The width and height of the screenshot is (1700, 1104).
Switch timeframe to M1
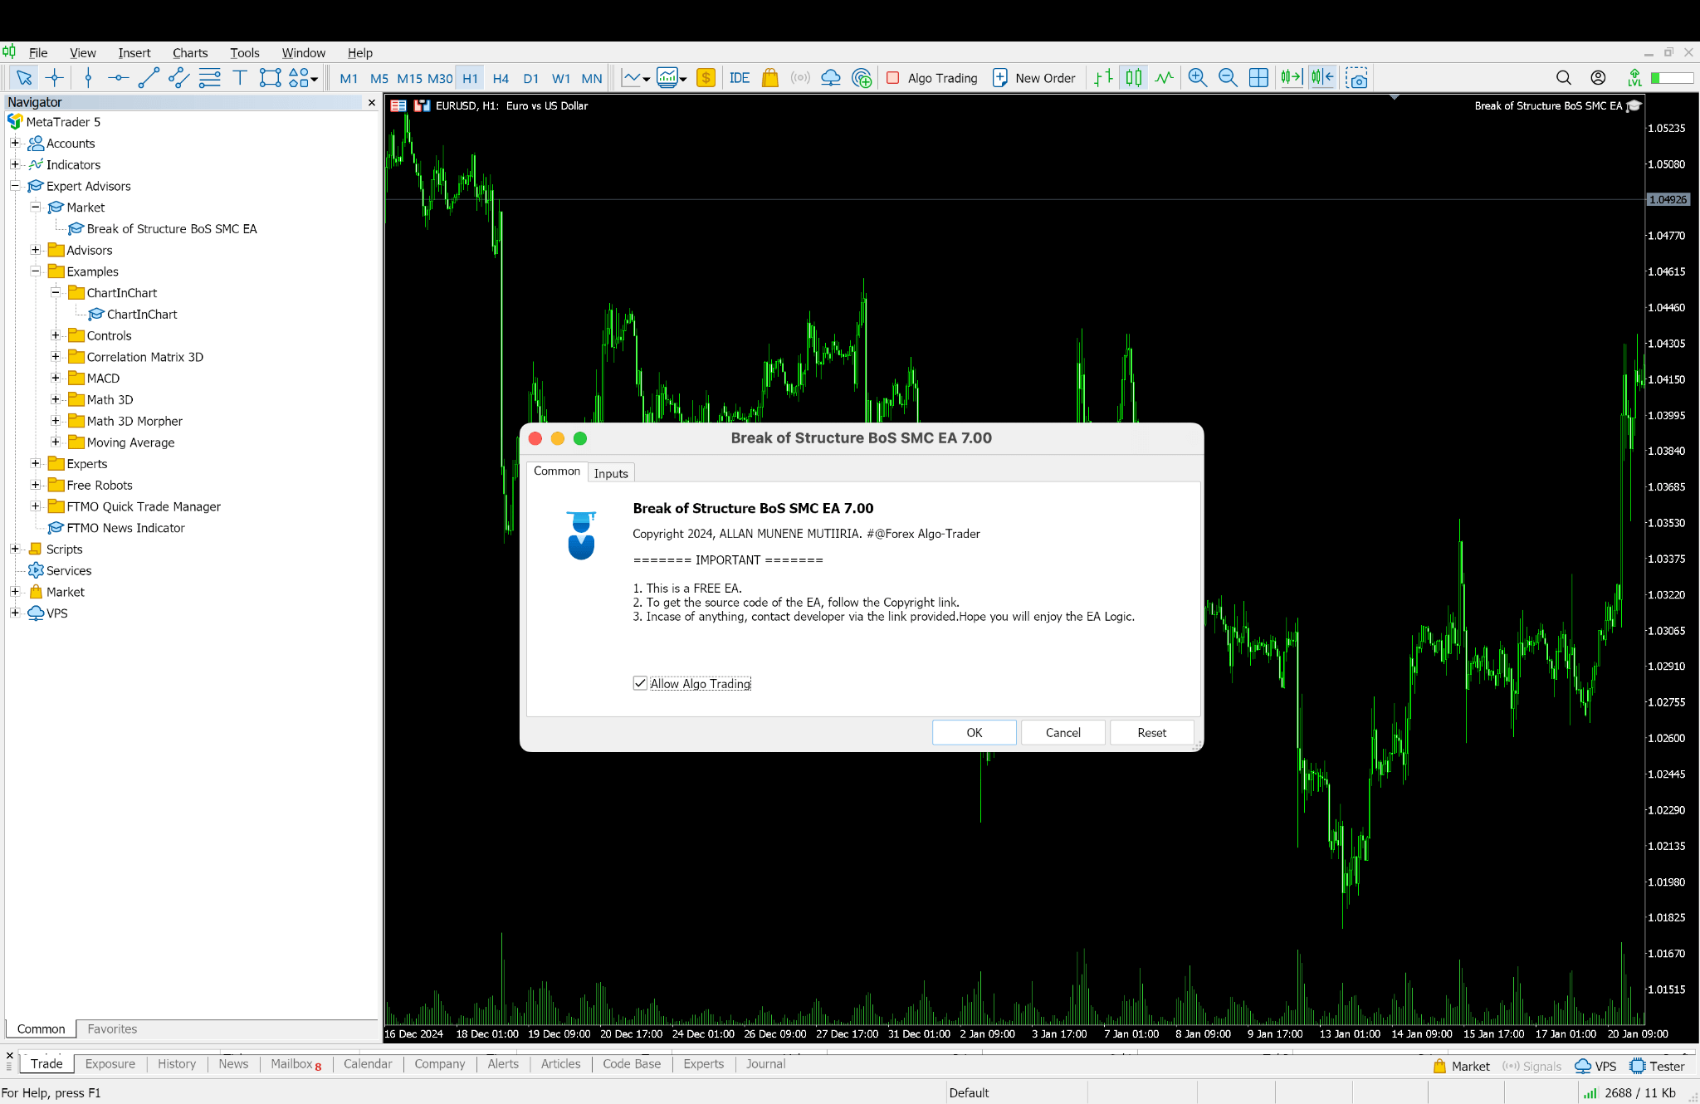pyautogui.click(x=349, y=78)
